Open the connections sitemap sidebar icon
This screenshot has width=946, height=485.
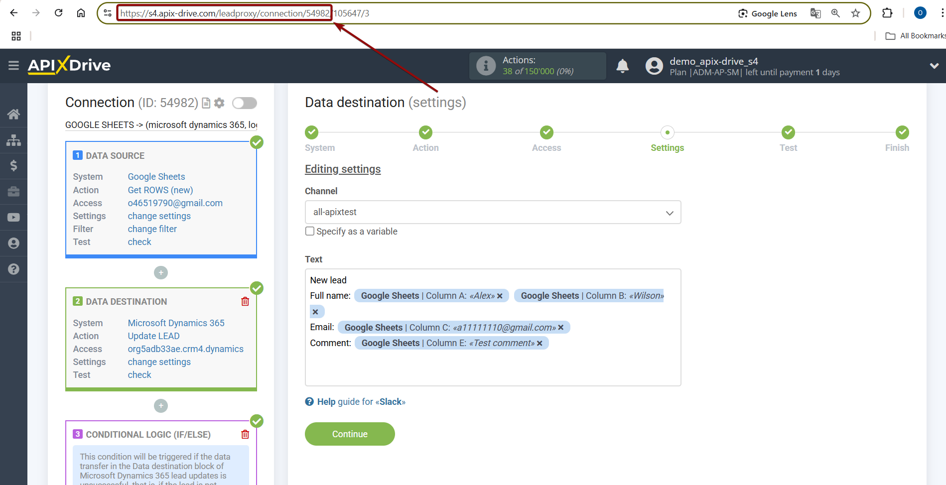[13, 140]
